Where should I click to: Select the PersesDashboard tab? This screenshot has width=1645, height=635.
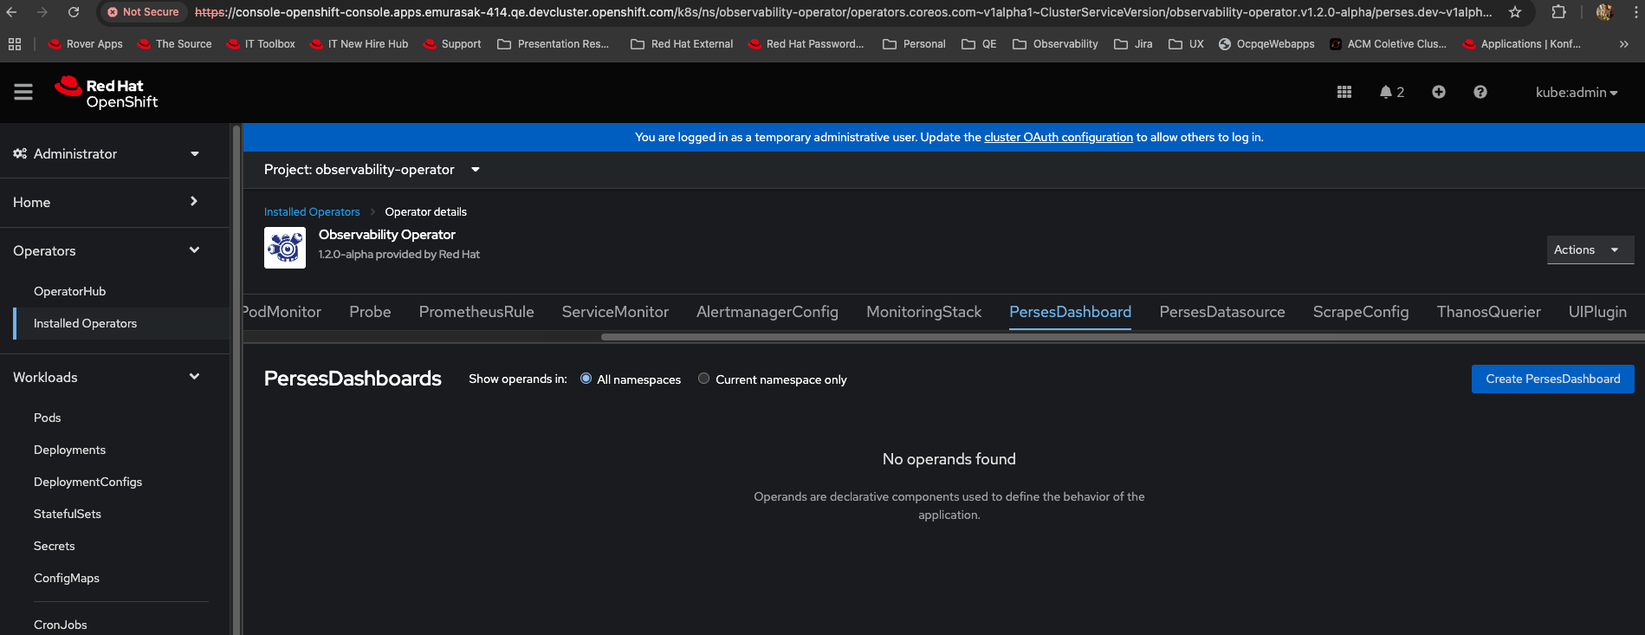tap(1071, 312)
